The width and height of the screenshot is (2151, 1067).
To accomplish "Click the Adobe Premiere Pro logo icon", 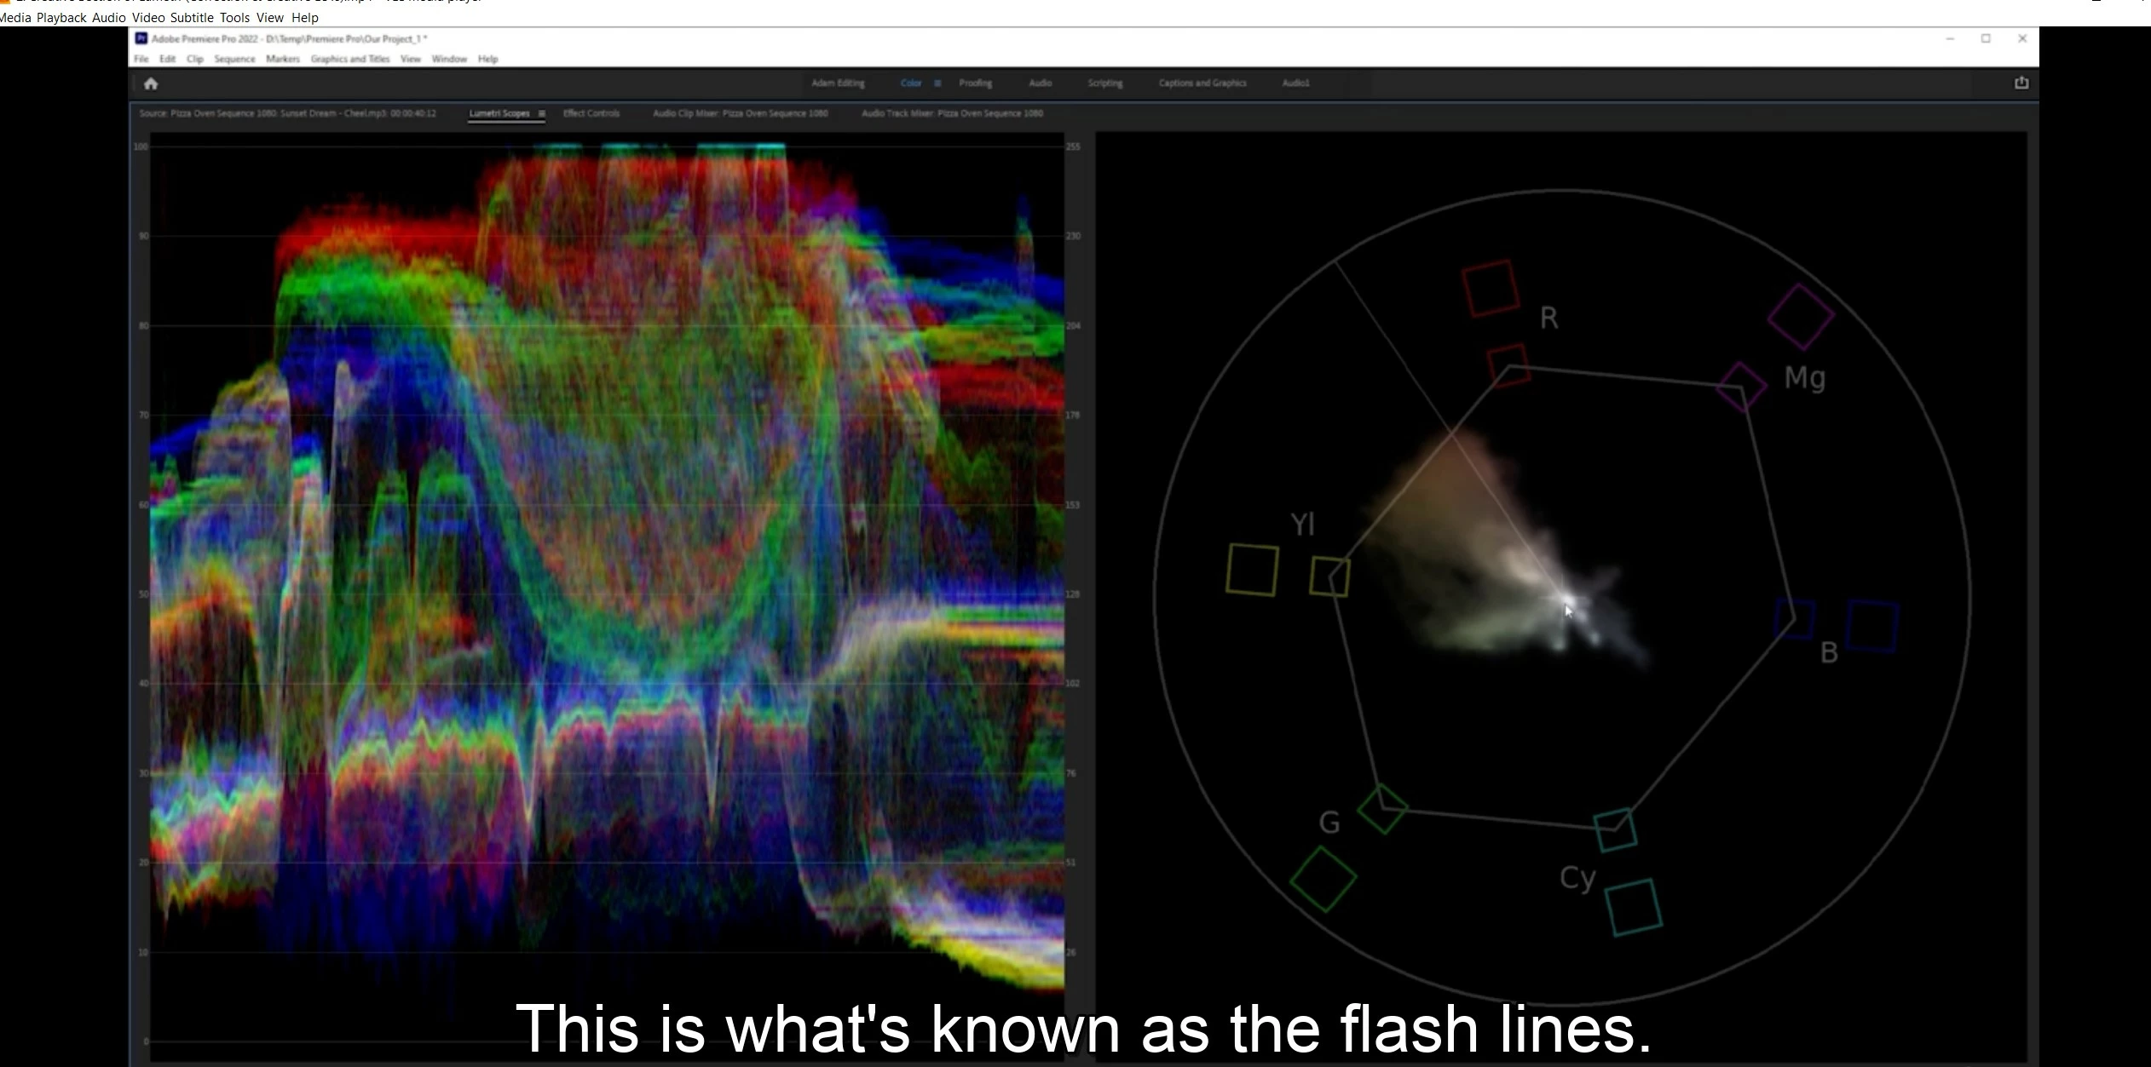I will pos(141,38).
